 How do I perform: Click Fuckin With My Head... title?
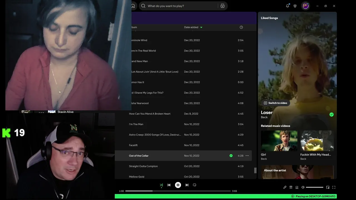[x=316, y=155]
